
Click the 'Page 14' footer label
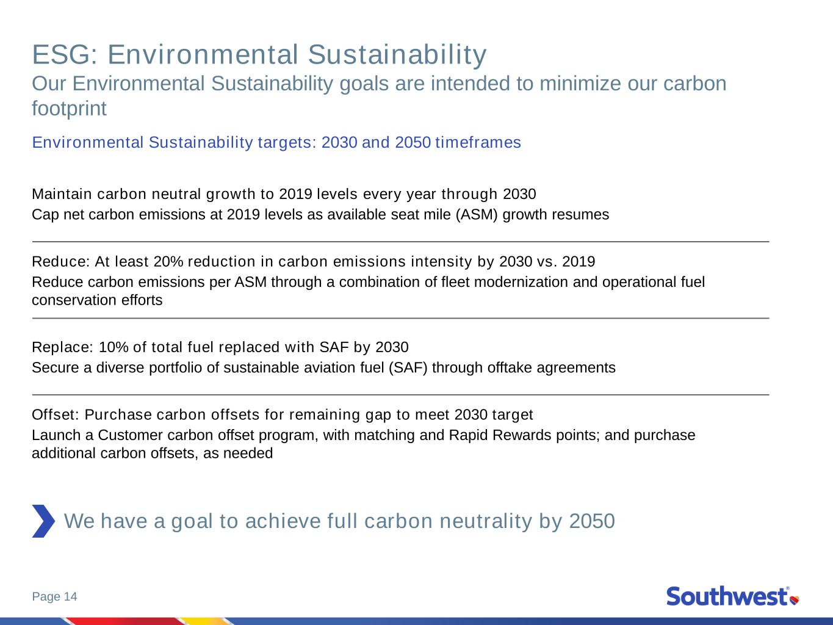tap(54, 596)
